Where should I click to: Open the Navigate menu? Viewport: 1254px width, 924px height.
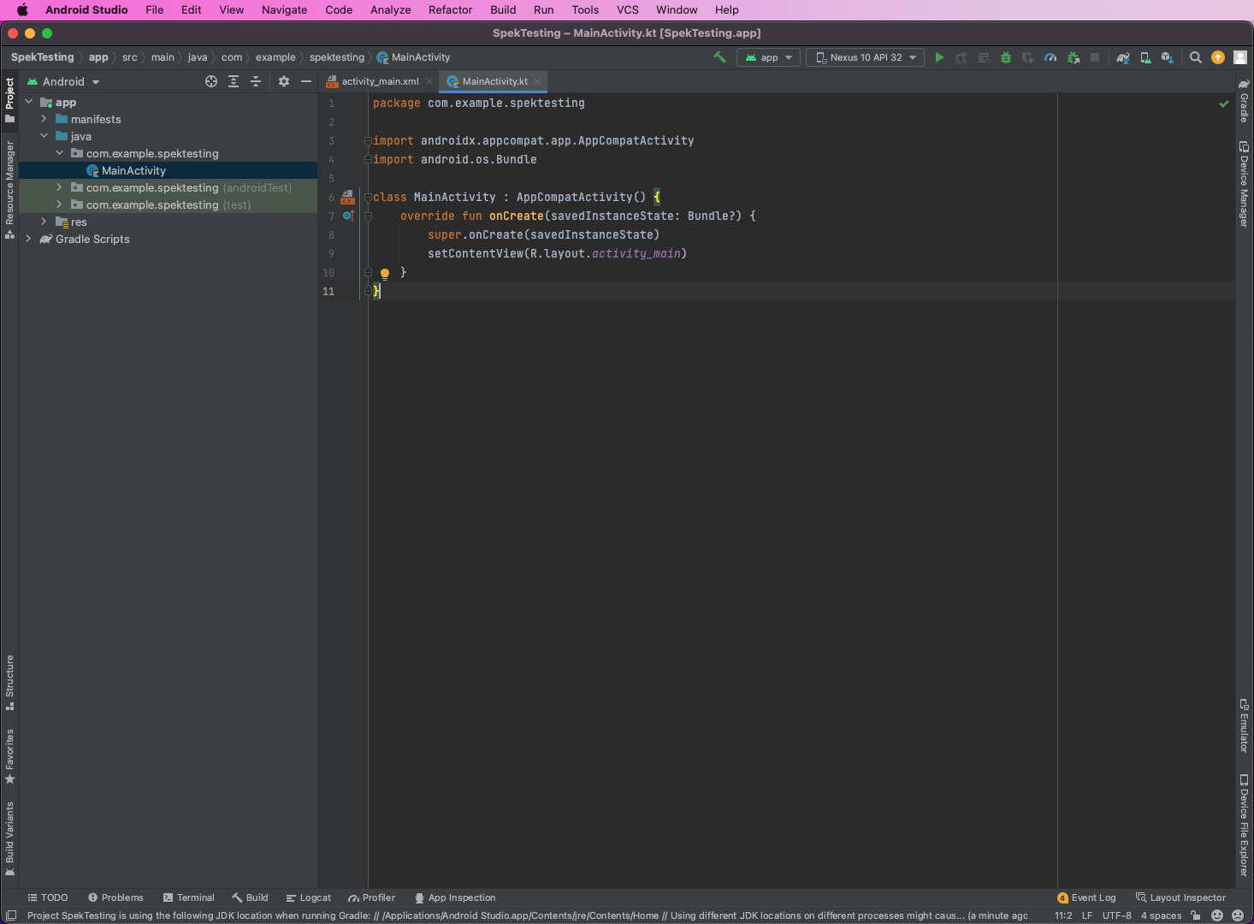coord(284,9)
